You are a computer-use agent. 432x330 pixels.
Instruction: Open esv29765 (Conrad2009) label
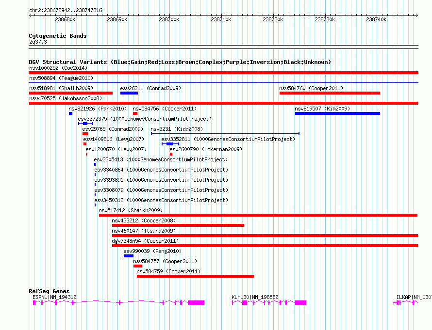tap(113, 129)
